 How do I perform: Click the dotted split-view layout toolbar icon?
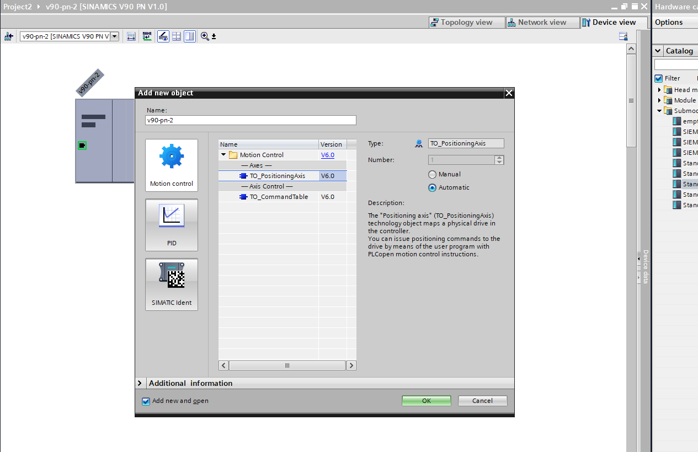(177, 36)
